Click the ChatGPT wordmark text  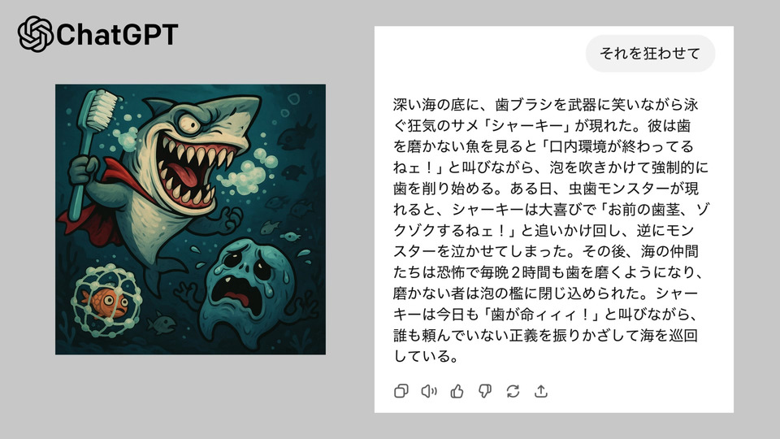pos(117,35)
